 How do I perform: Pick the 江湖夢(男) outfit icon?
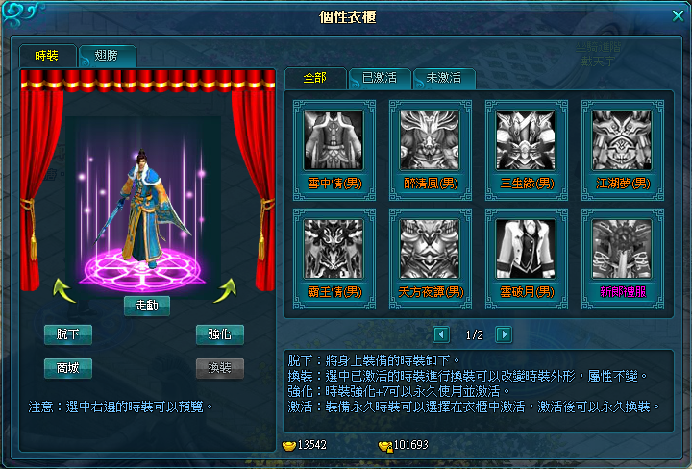[622, 140]
